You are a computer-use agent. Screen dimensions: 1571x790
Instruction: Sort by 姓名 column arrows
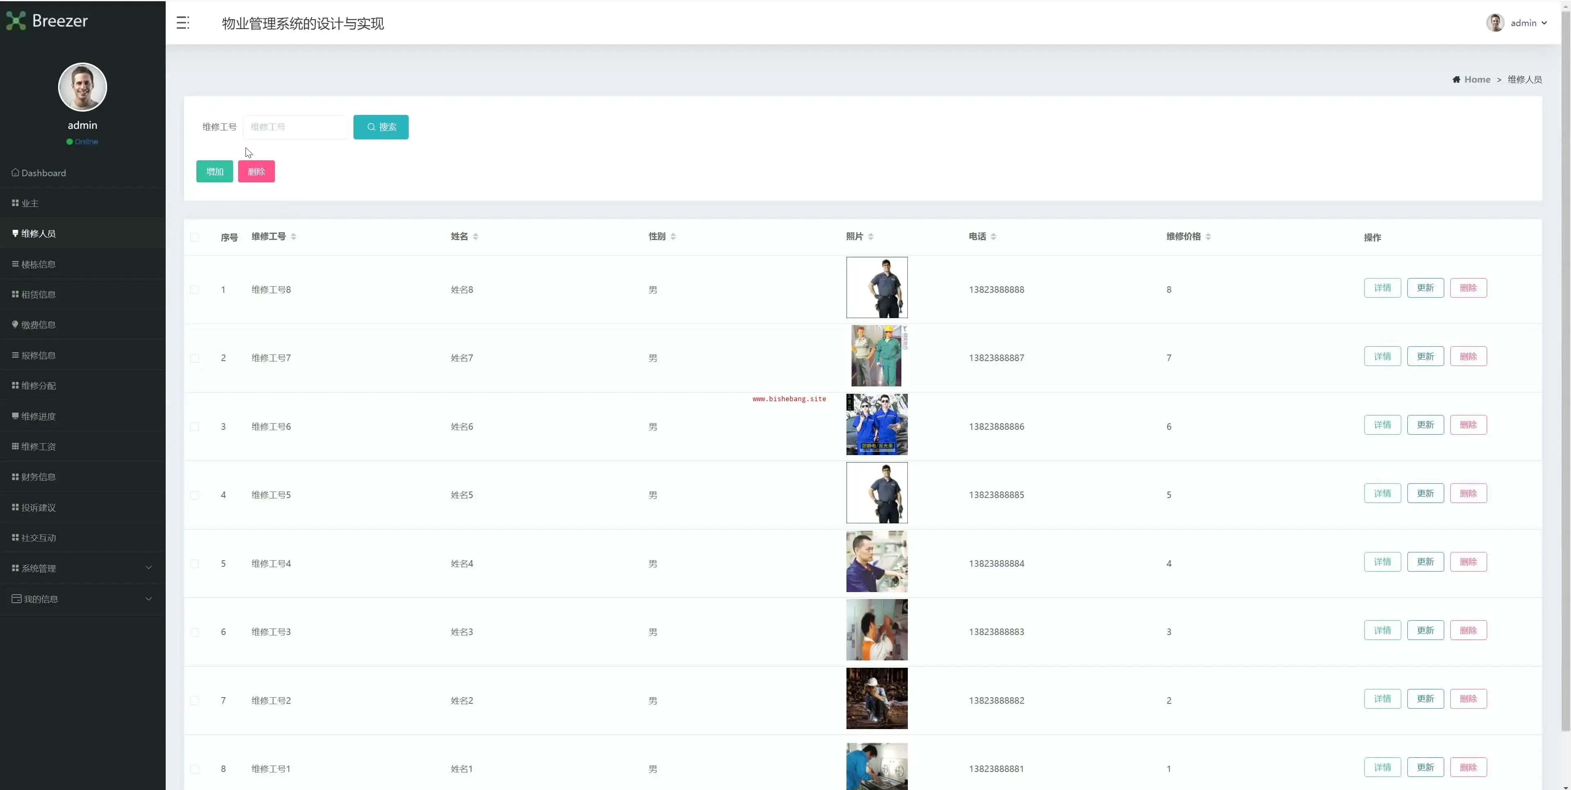click(476, 236)
